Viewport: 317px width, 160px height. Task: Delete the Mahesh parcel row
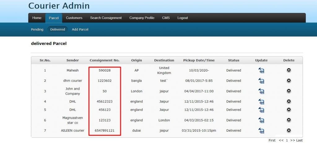(x=289, y=70)
